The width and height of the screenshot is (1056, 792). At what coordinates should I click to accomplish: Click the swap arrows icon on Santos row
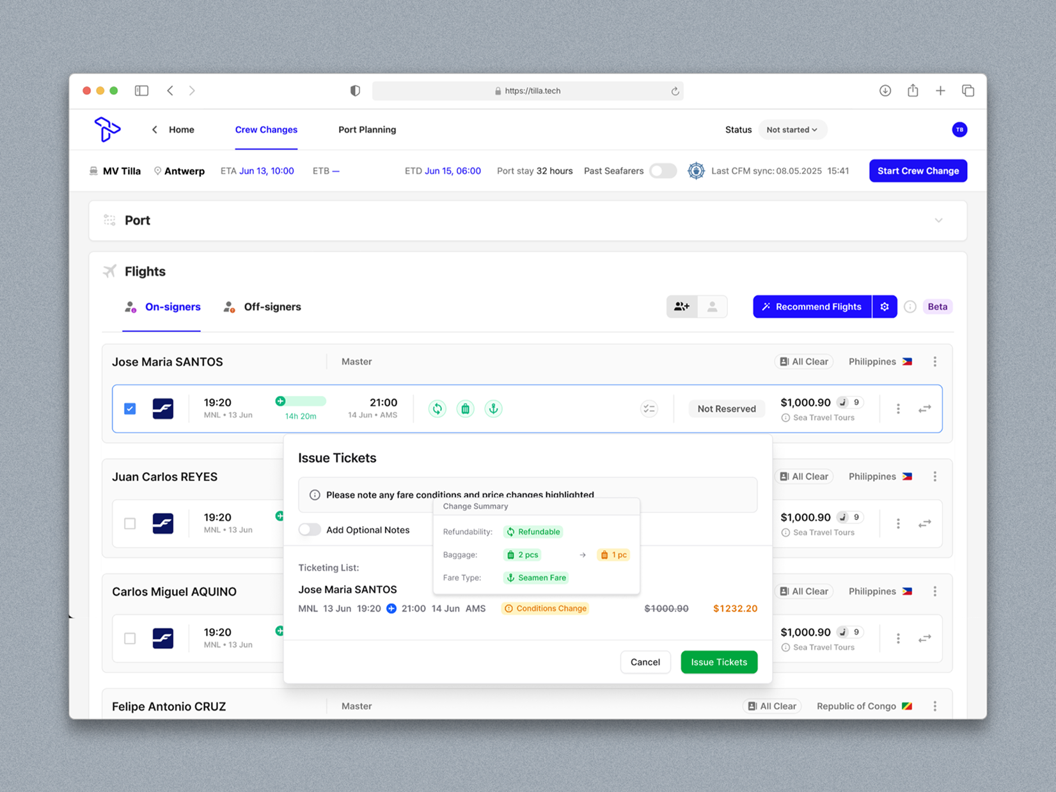coord(924,408)
